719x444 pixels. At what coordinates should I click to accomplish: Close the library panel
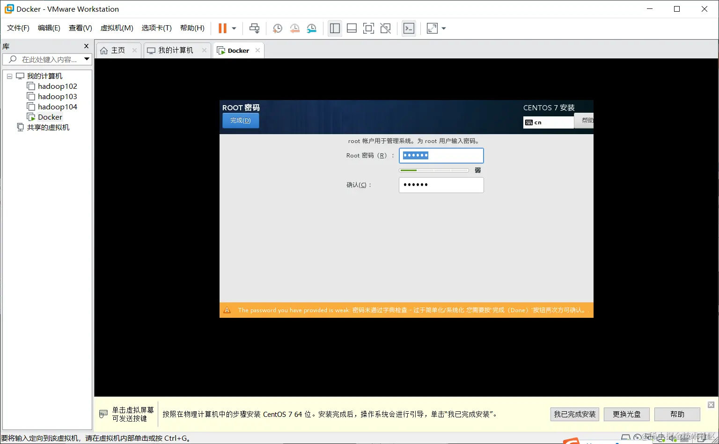tap(86, 46)
